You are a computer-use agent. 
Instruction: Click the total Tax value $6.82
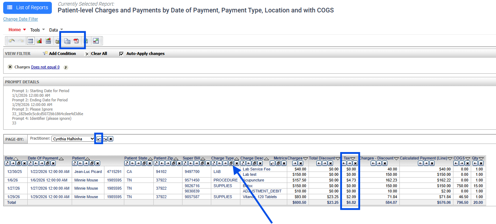(350, 202)
